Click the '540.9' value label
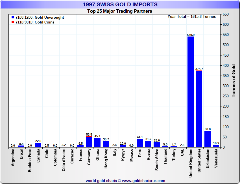The width and height of the screenshot is (240, 184). pos(191,35)
